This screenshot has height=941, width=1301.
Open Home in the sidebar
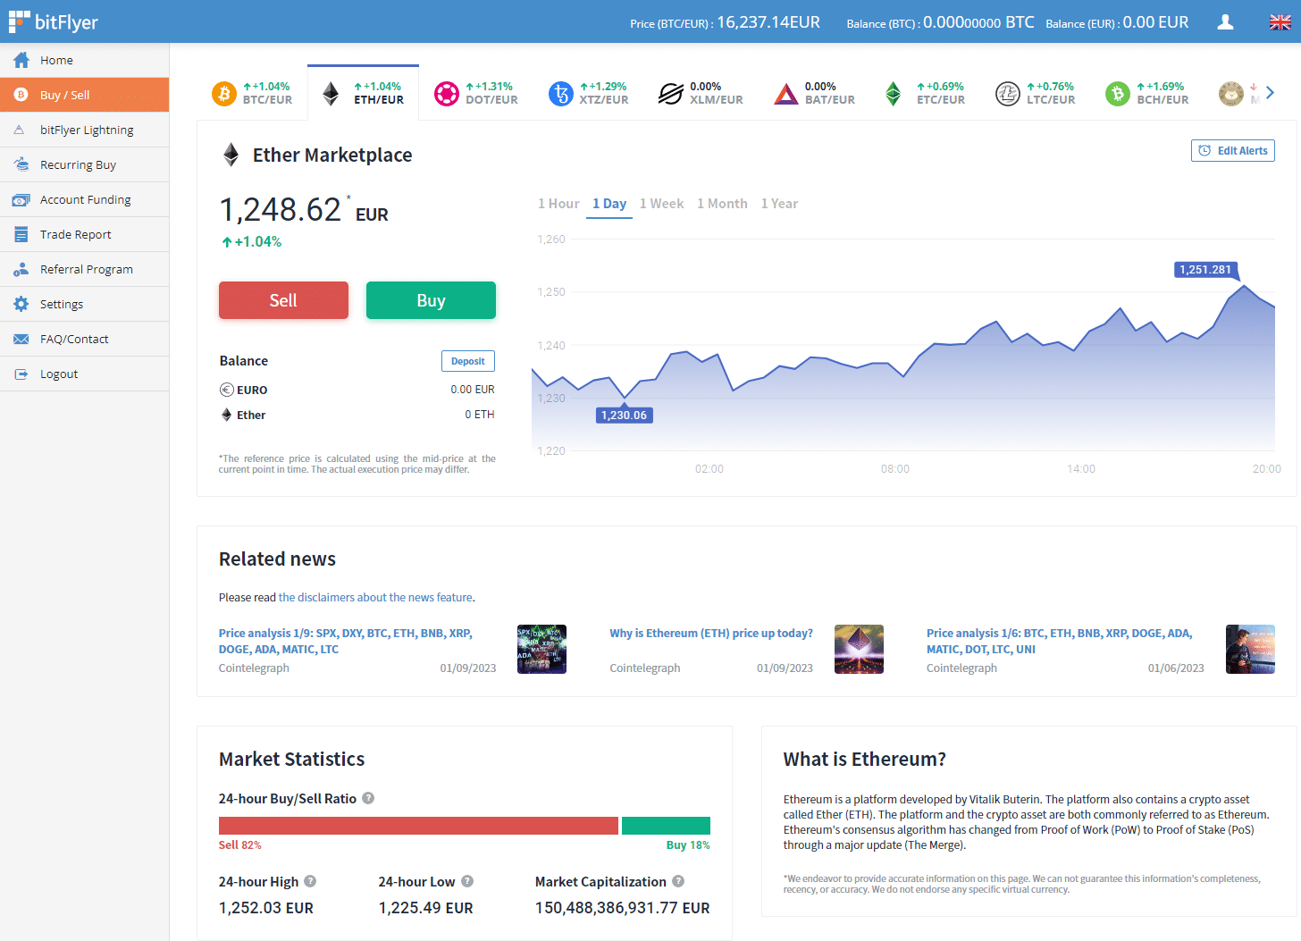84,60
